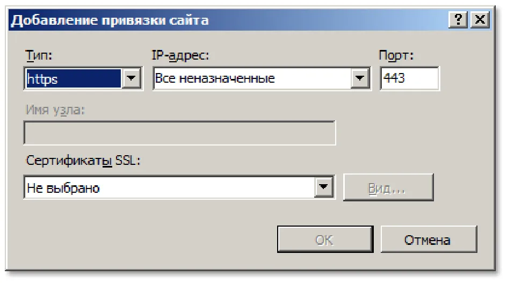
Task: Click the question mark help icon
Action: 458,20
